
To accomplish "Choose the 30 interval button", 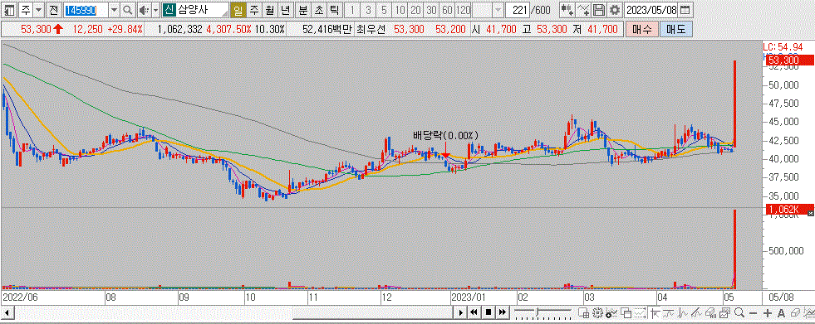I will tap(431, 9).
